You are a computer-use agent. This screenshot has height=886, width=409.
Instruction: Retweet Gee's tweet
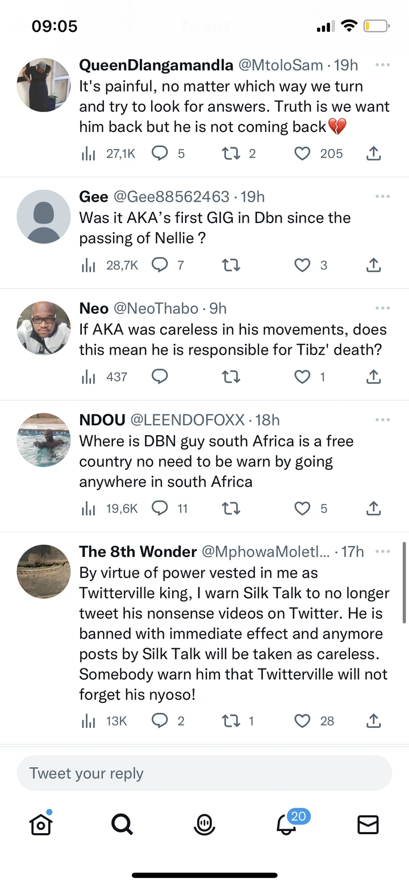click(x=231, y=265)
